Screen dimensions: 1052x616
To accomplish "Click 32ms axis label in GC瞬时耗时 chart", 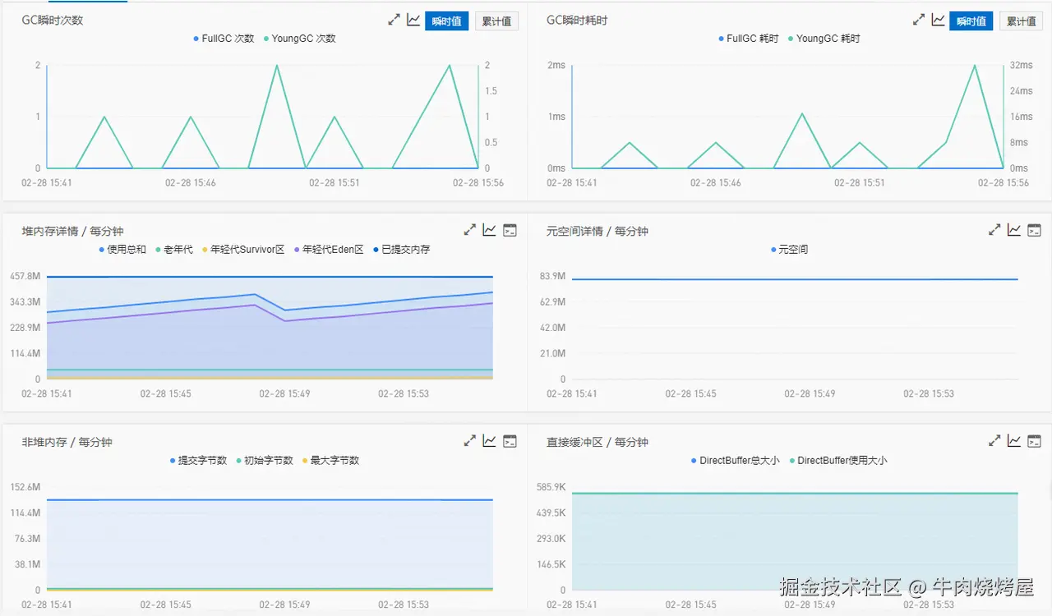I will click(1021, 65).
